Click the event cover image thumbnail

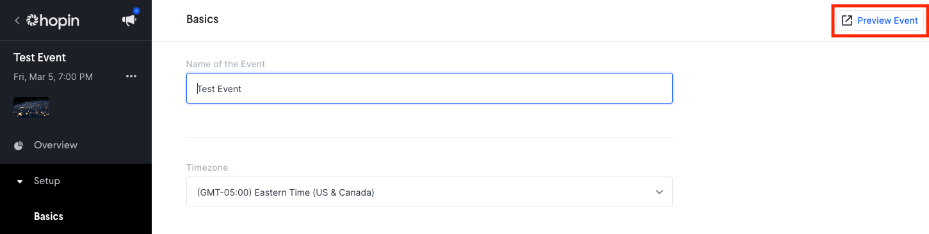[31, 107]
